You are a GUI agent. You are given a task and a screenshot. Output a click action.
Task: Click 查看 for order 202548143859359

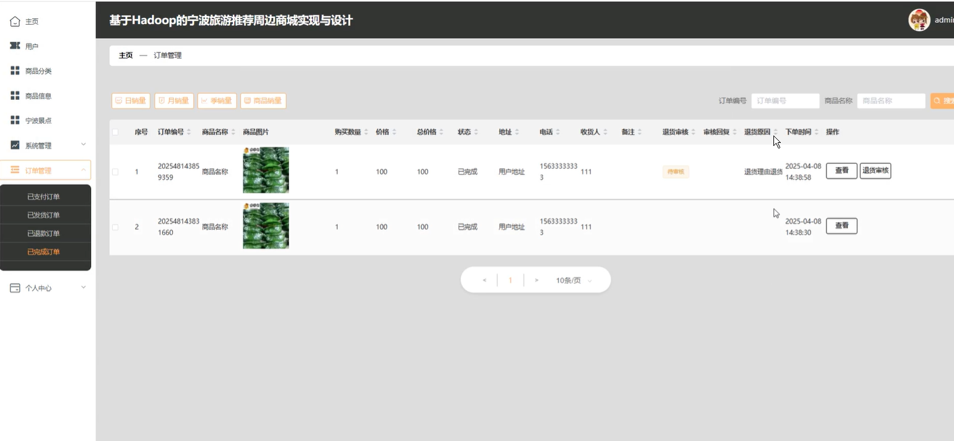tap(841, 171)
